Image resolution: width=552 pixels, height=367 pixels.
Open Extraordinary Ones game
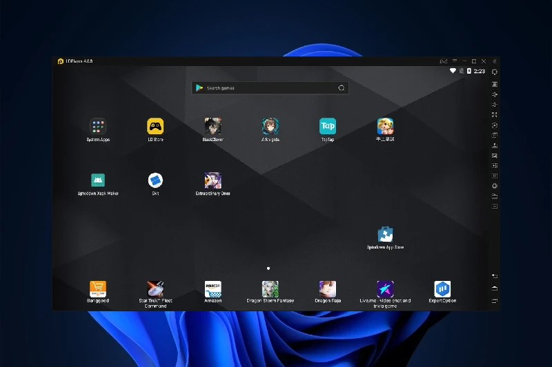point(213,181)
